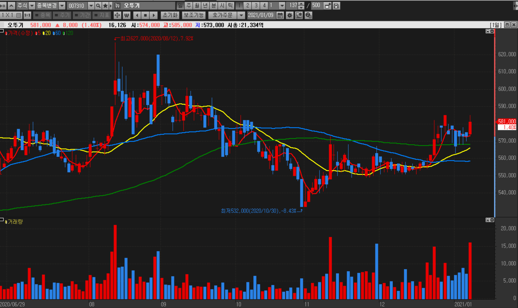Click the blue 60-day moving average legend
Screen dimensions: 518x308
point(57,33)
